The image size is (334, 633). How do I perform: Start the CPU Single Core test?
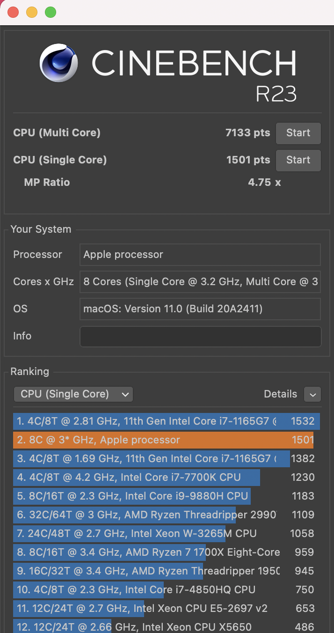point(298,160)
